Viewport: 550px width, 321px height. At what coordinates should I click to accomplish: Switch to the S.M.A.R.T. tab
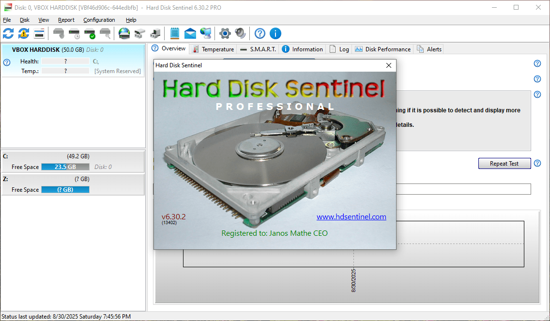[258, 49]
